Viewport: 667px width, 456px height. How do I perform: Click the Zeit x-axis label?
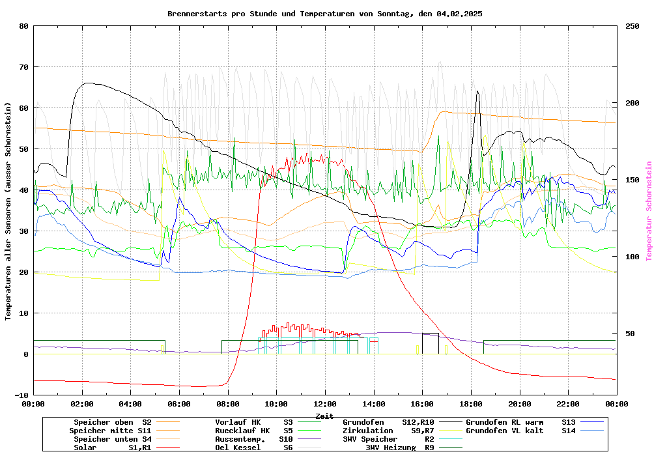tap(324, 416)
